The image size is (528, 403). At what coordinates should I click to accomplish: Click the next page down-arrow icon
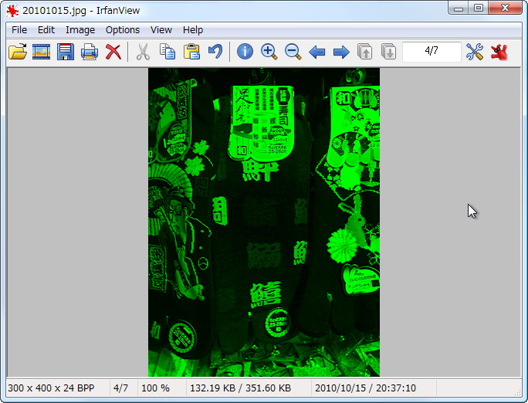388,52
